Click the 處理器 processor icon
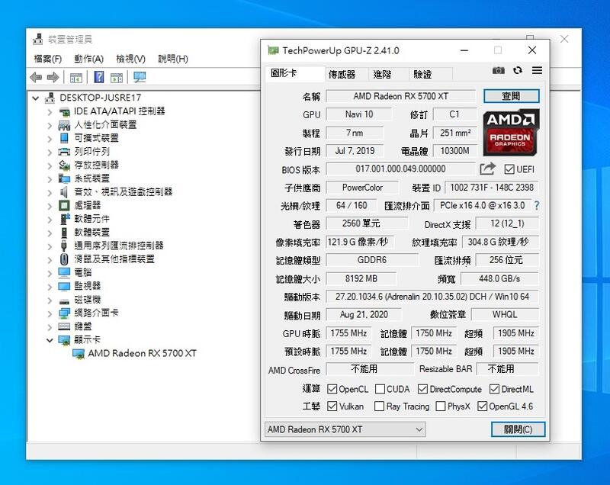The height and width of the screenshot is (485, 610). [64, 205]
